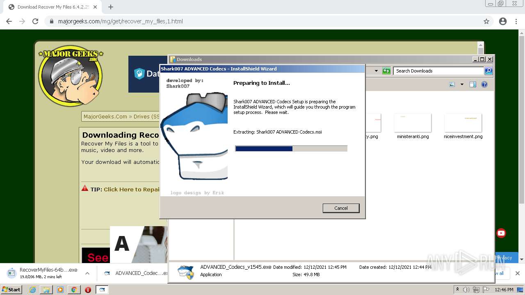Expand the Explorer view options dropdown arrow

coord(462,84)
